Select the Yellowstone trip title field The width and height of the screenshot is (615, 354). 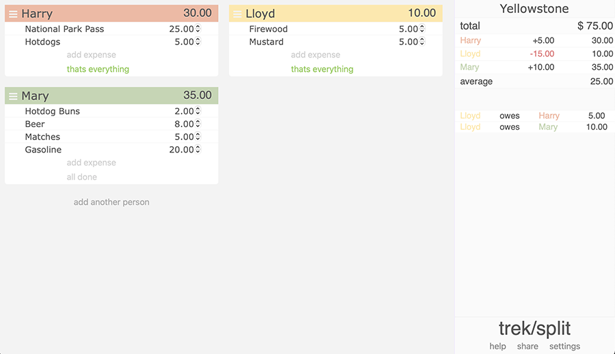(x=534, y=9)
